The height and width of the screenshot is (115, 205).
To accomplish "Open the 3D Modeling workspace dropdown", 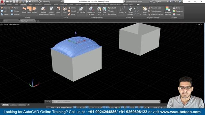I will tap(50, 2).
